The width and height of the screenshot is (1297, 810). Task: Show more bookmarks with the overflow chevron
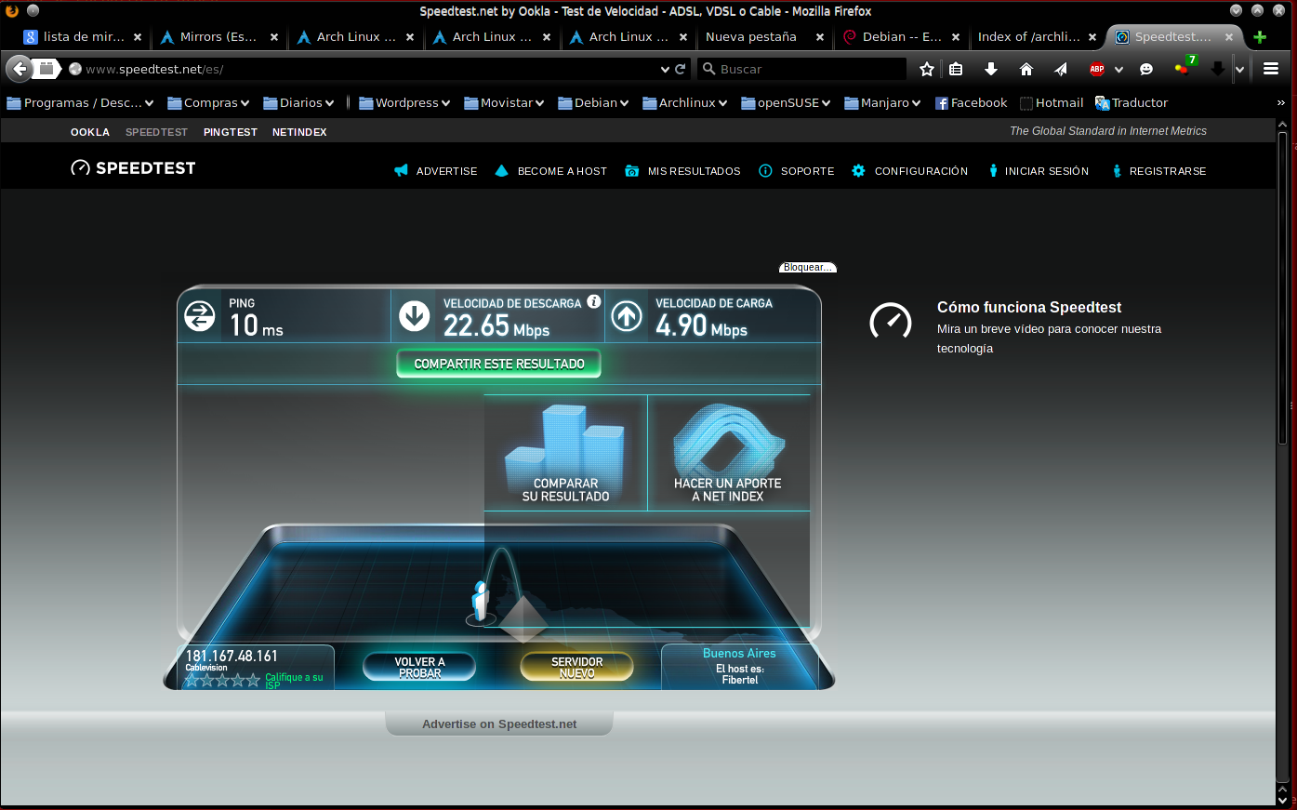1280,103
